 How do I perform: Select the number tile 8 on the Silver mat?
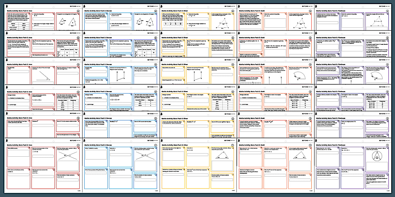[181, 23]
